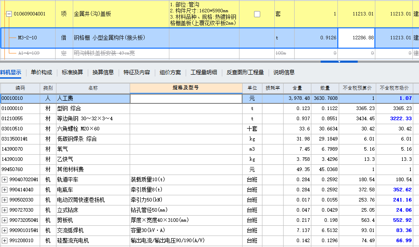Screen dimensions: 419x247
Task: Click the item feature description cell with 部位:管沟
Action: [204, 14]
